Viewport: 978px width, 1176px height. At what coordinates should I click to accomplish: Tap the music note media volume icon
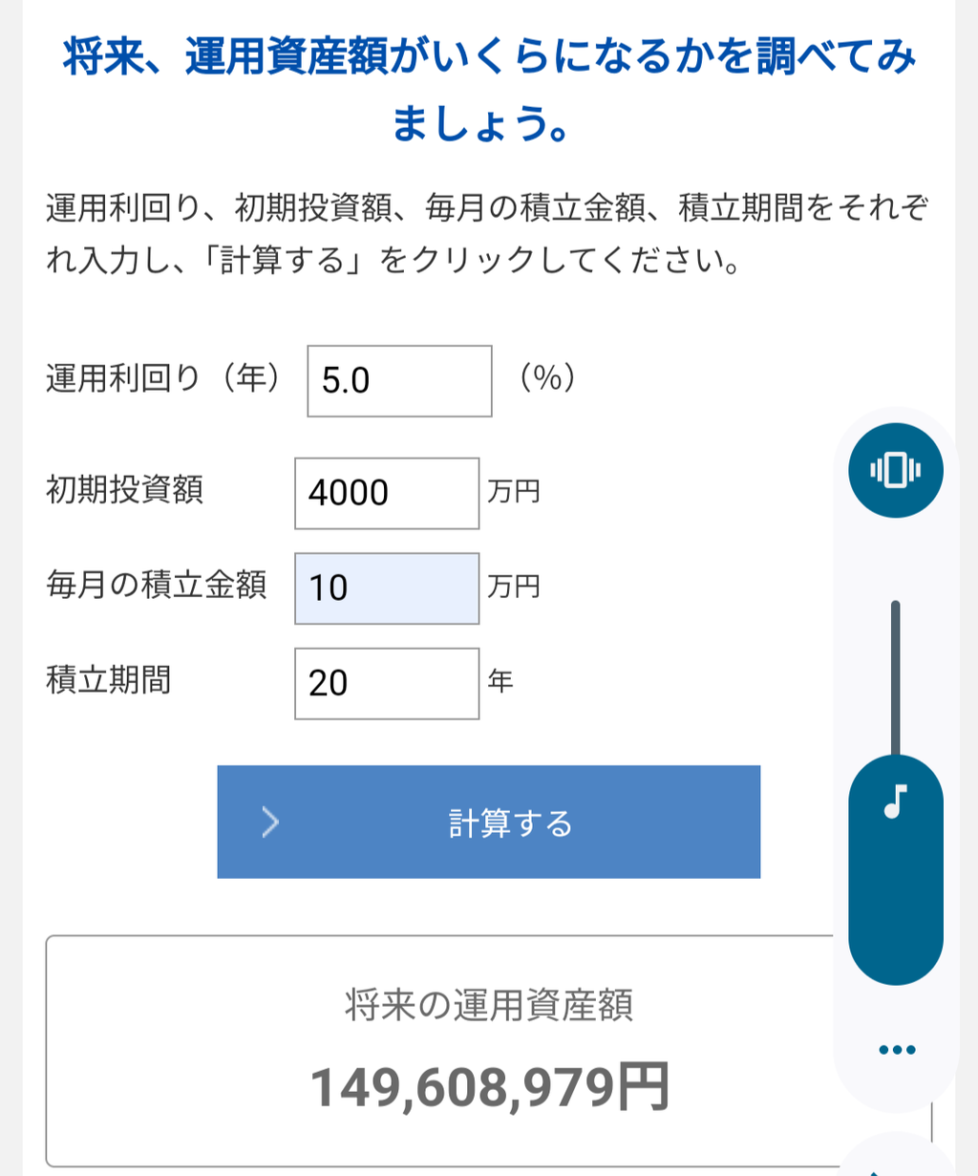point(895,802)
